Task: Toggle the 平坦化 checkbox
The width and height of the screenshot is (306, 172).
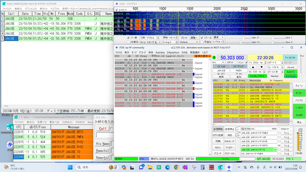Action: point(202,42)
